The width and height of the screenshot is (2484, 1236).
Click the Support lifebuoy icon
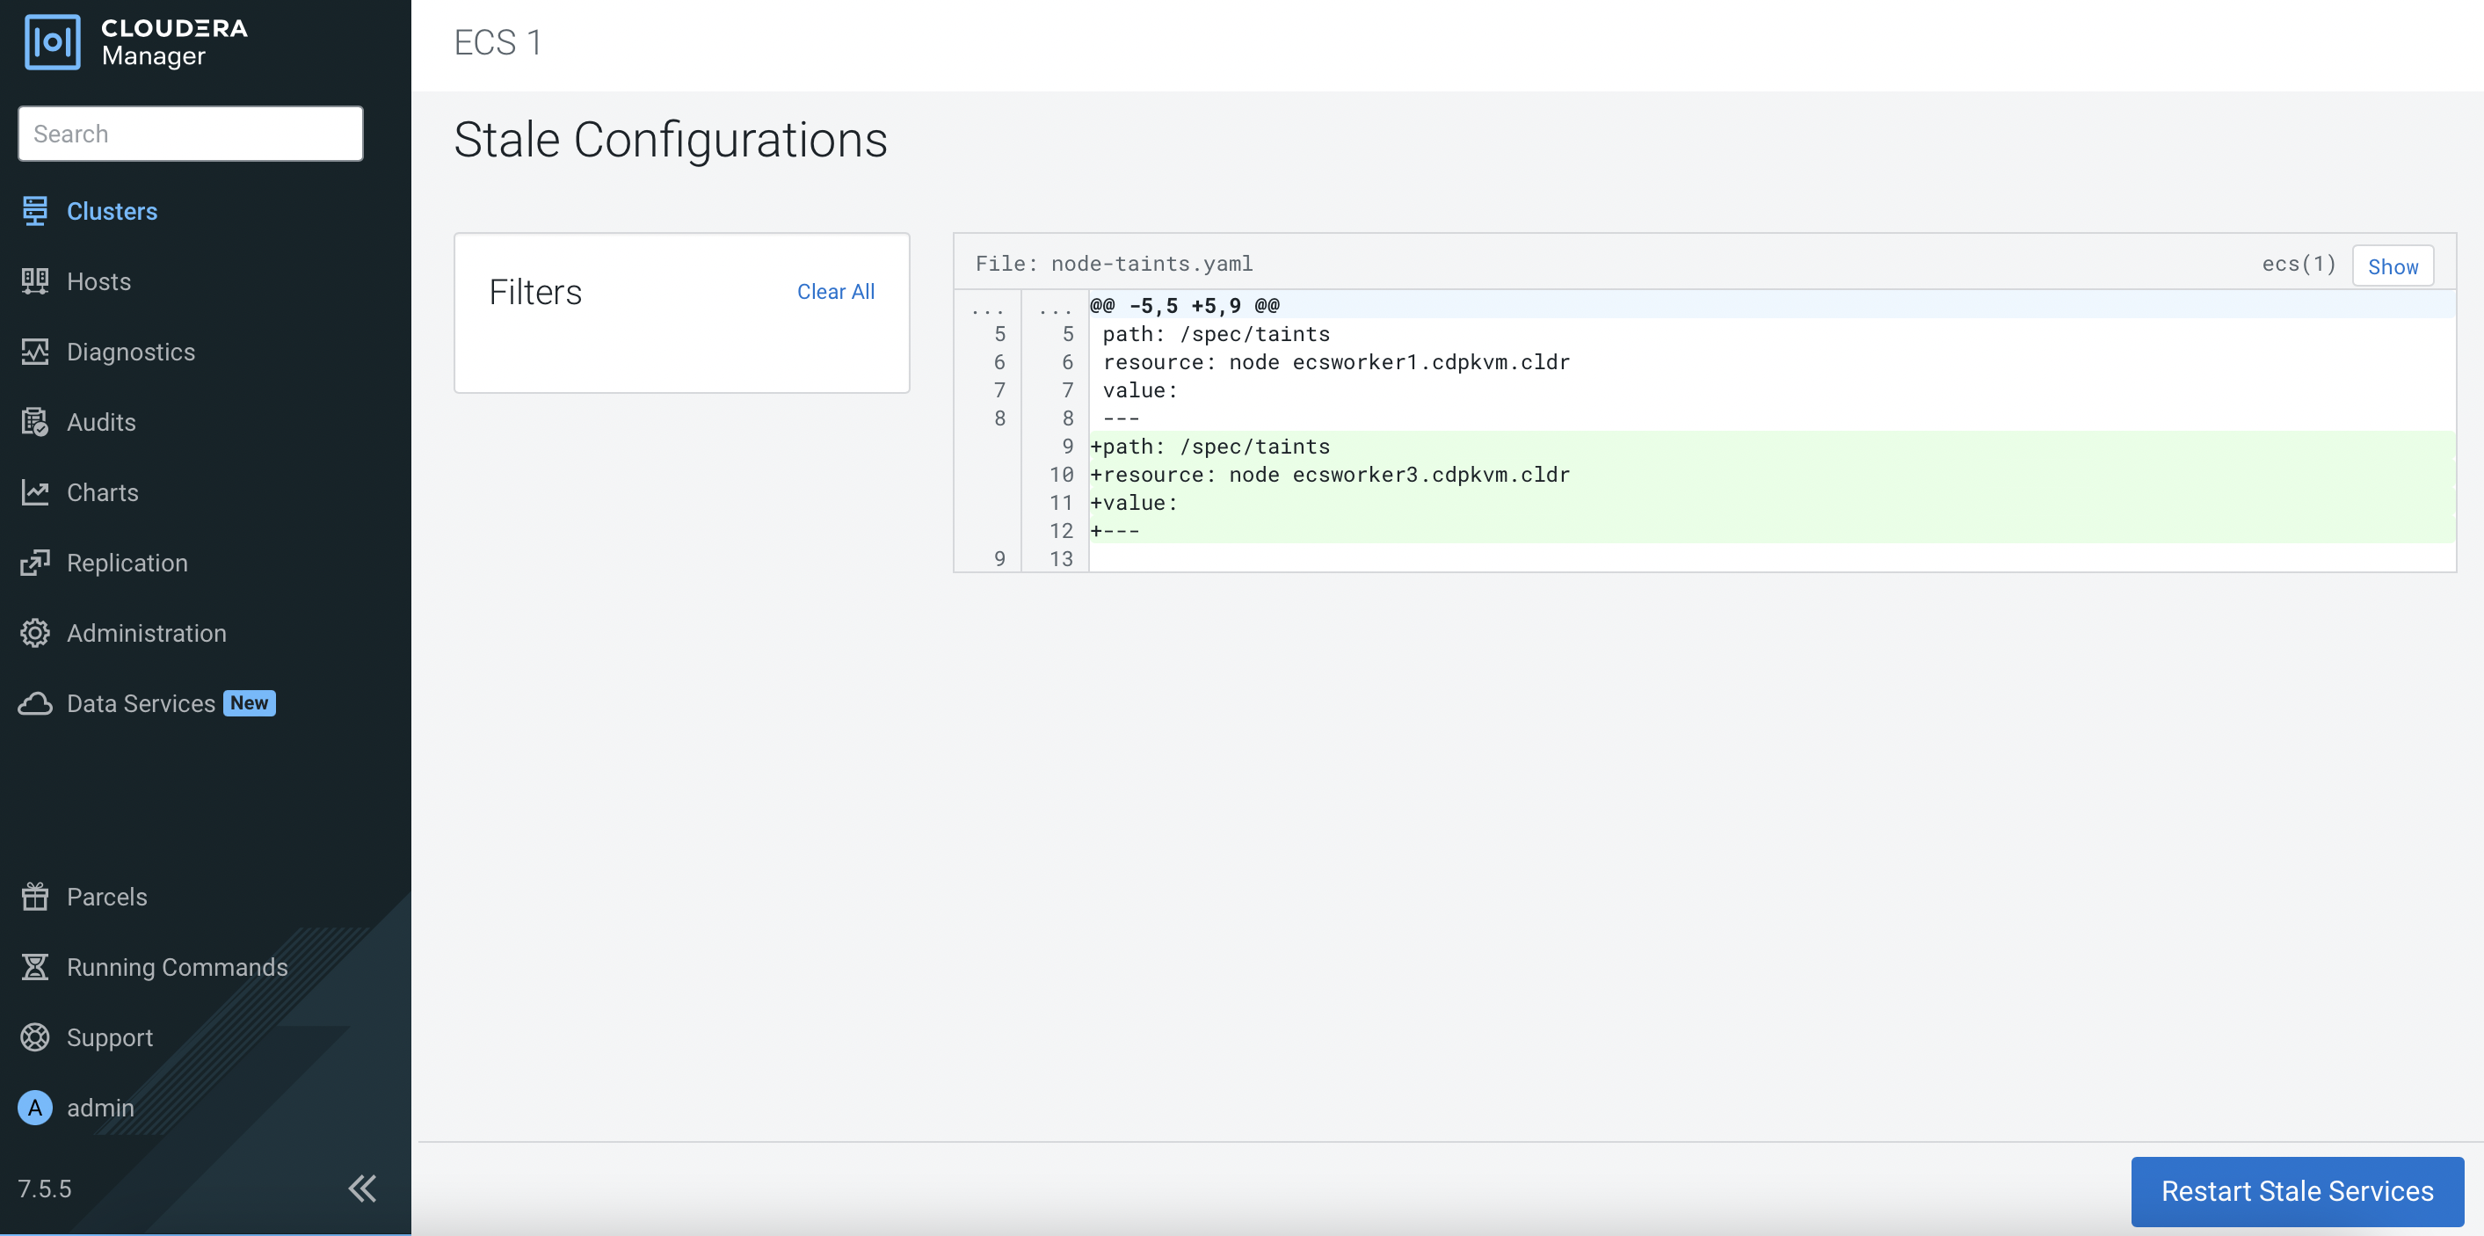coord(34,1037)
